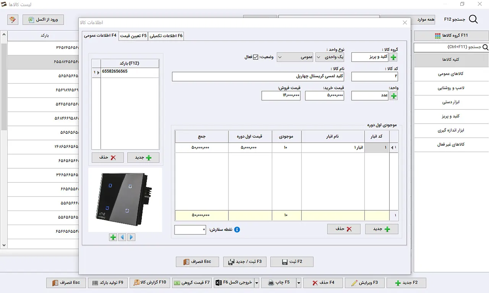Import with ورود از اکسل button
The width and height of the screenshot is (489, 293).
tap(43, 19)
